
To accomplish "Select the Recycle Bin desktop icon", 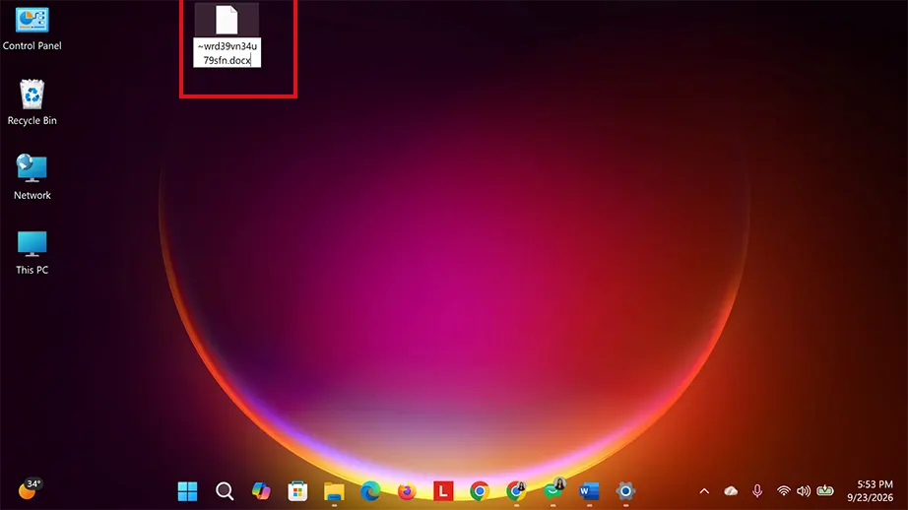I will 32,102.
